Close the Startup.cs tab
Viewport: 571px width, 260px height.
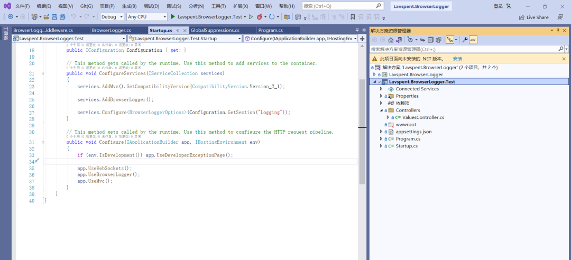pos(185,30)
